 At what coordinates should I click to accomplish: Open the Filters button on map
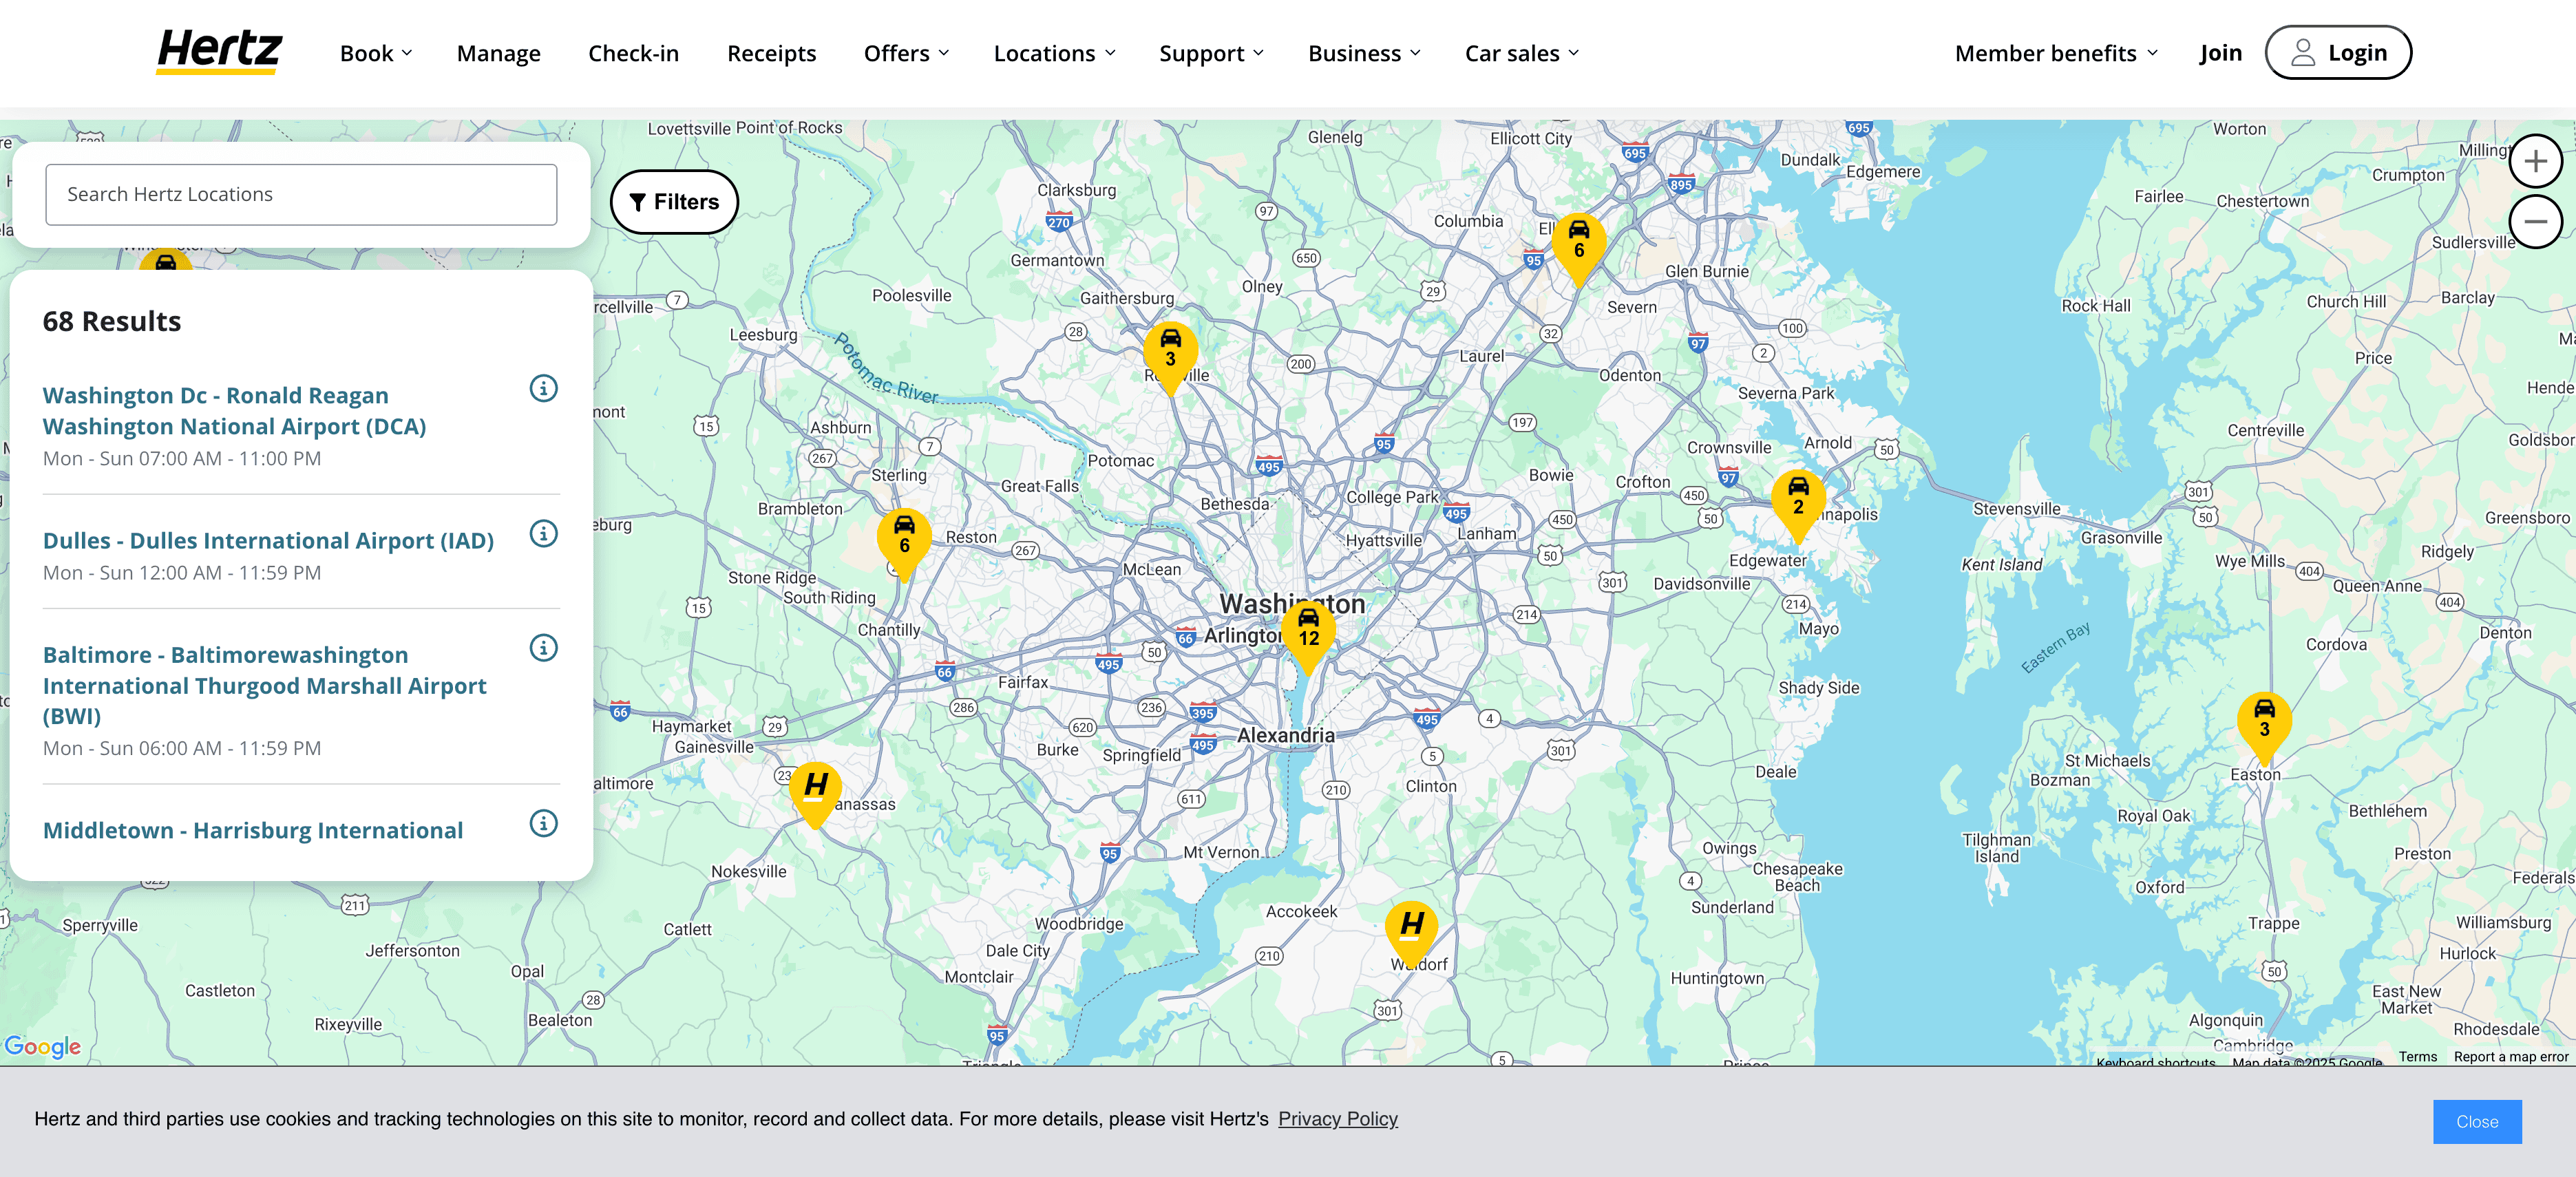(674, 202)
